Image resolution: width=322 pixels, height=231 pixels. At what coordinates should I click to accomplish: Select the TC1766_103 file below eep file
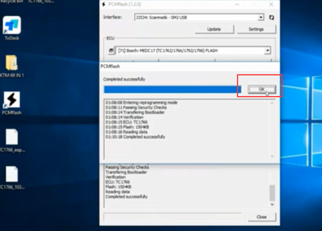pyautogui.click(x=12, y=177)
